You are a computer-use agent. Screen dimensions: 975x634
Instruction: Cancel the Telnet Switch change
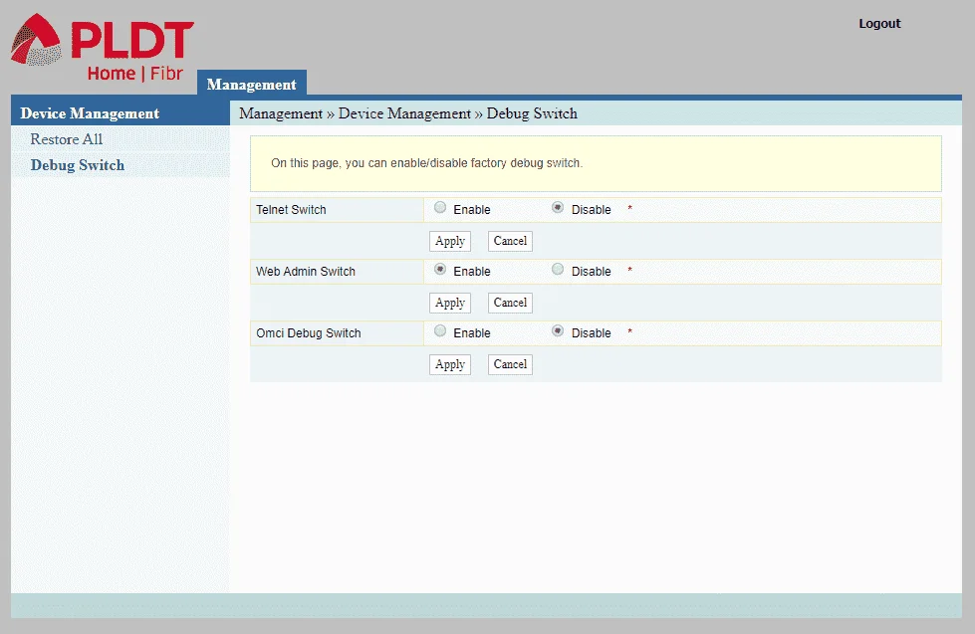click(510, 241)
